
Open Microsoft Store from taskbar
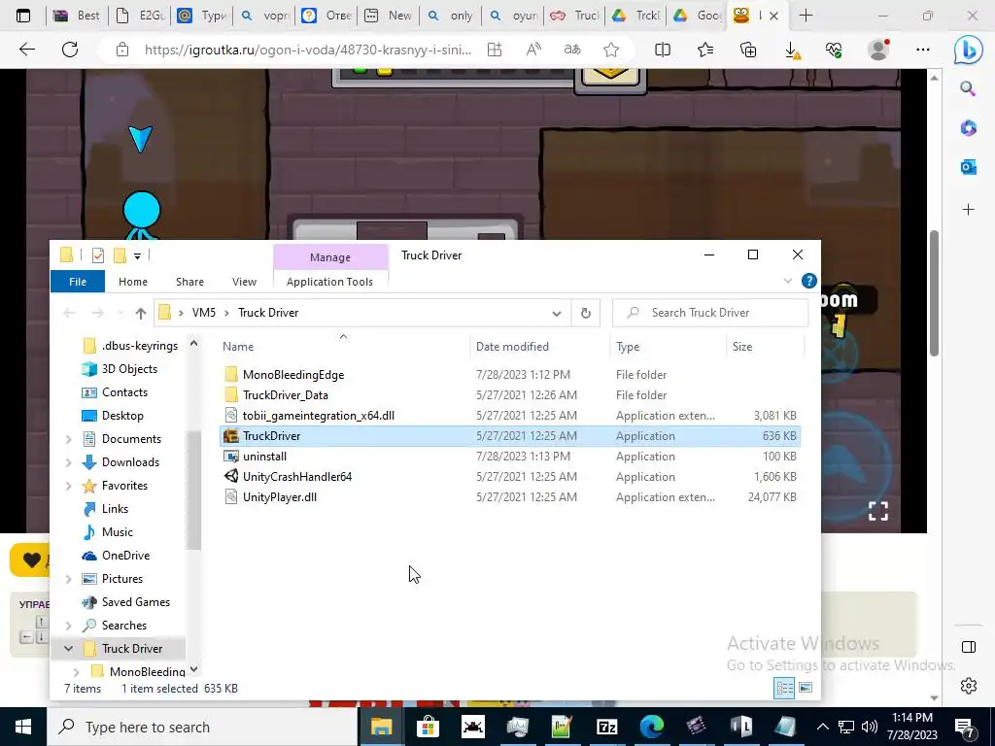(428, 727)
